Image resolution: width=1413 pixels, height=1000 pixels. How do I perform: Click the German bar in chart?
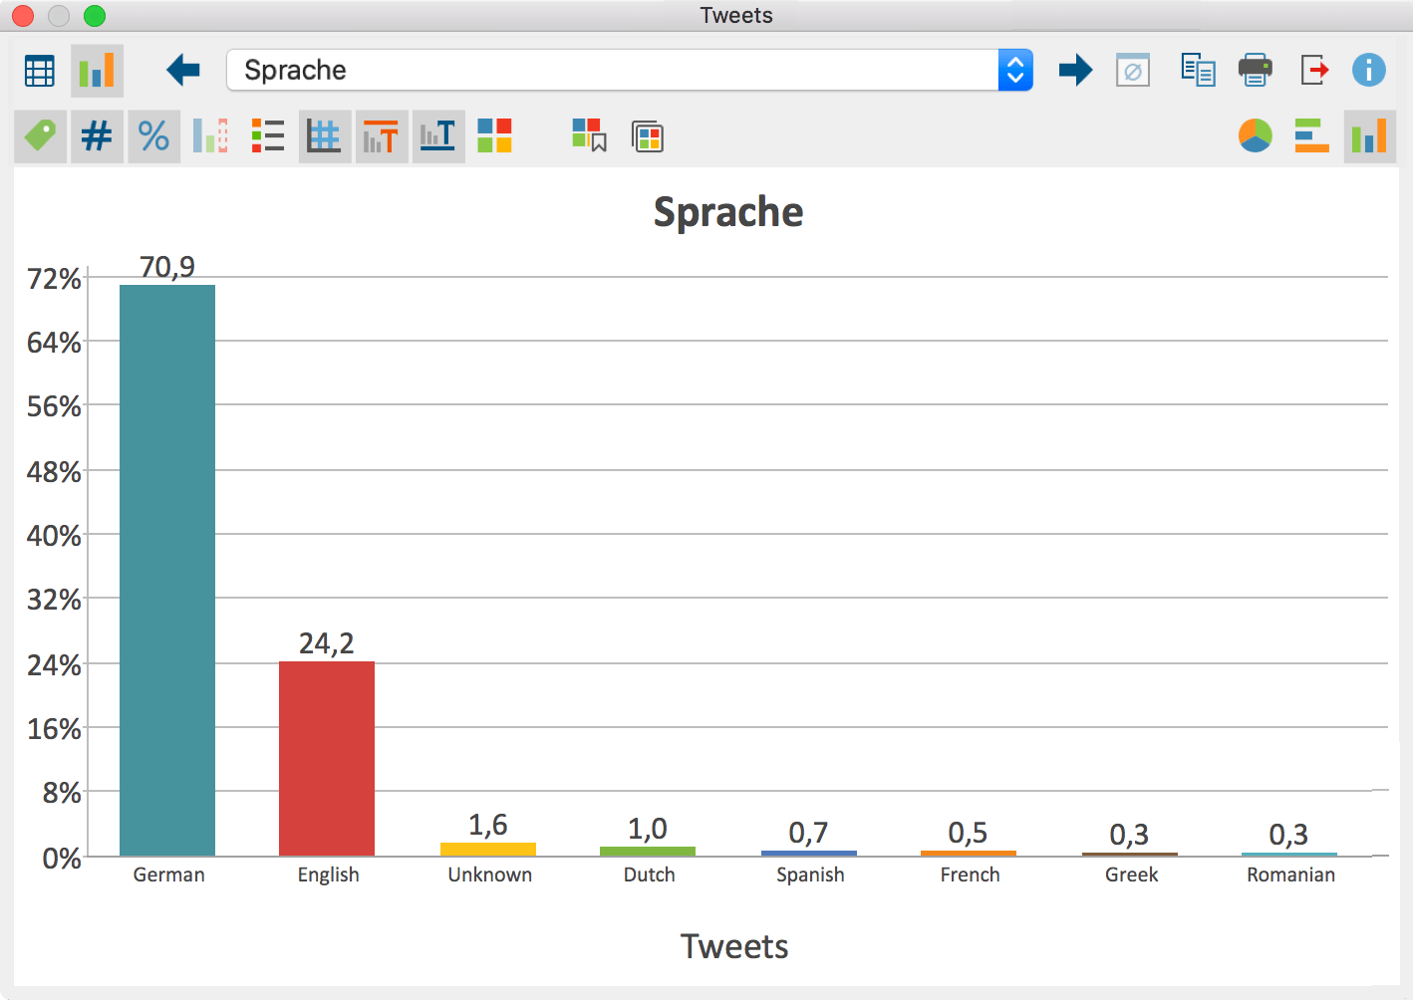coord(167,570)
